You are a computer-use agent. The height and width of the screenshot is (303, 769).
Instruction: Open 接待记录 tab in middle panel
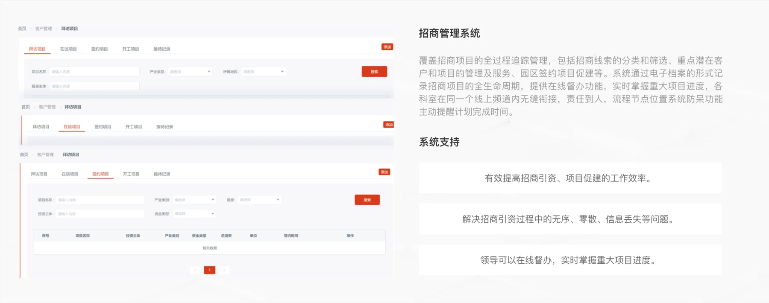tap(165, 127)
